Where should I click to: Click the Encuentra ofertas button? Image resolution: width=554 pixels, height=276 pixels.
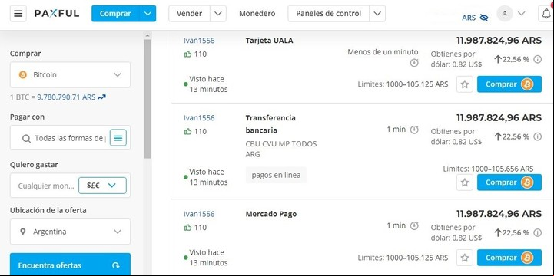pos(70,264)
